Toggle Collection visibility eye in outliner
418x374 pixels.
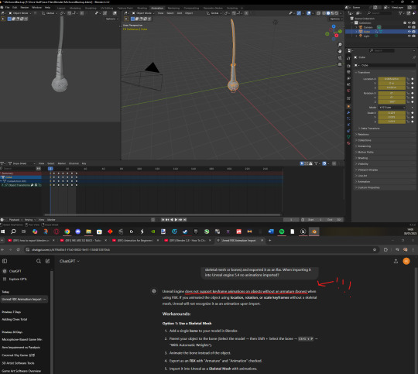point(409,23)
